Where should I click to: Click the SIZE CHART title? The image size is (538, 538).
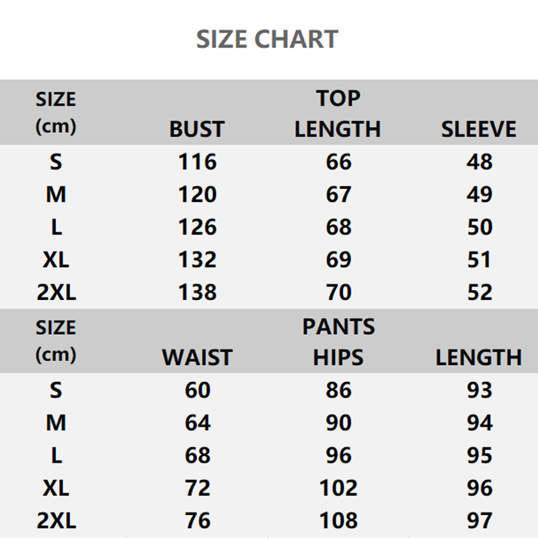(267, 39)
